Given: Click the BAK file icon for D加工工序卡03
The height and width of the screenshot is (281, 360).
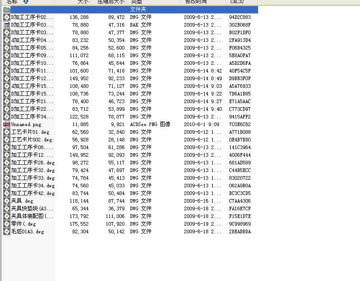Looking at the screenshot, I should click(x=7, y=25).
